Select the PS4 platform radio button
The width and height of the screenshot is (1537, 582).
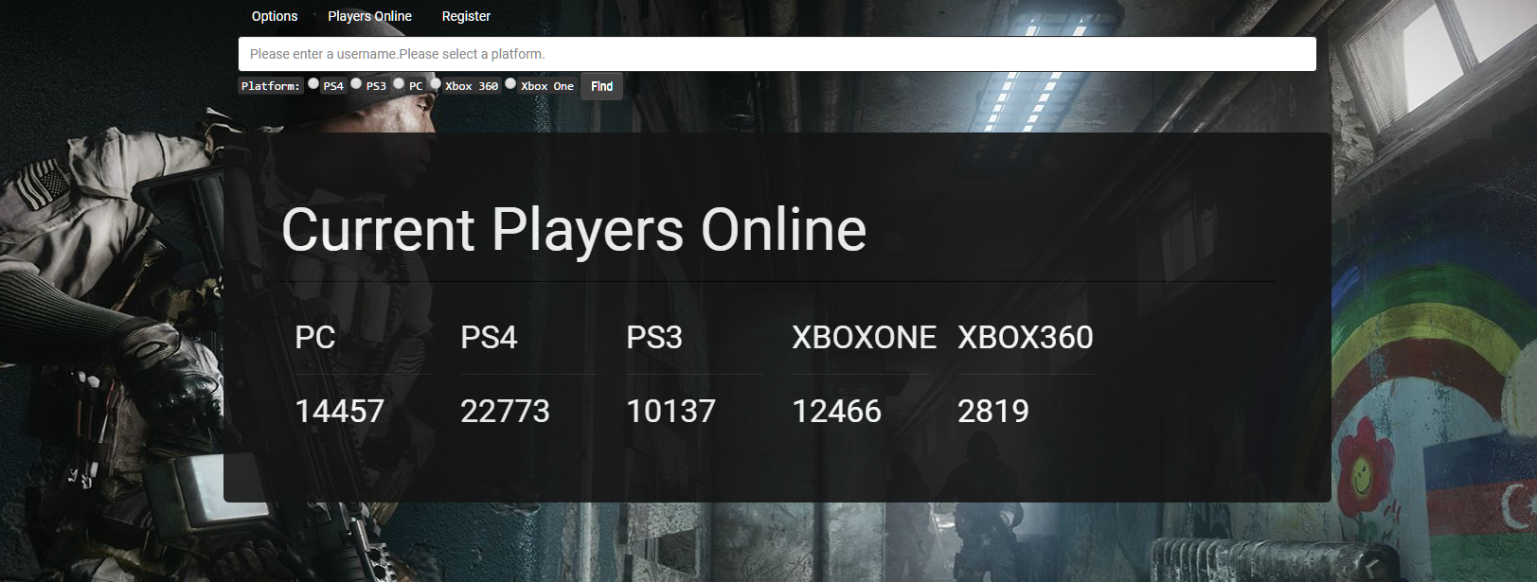(313, 83)
